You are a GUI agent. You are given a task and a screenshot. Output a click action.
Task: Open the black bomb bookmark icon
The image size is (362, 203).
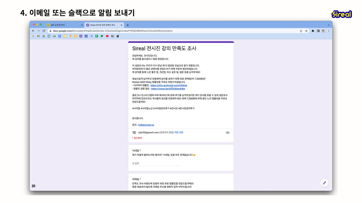(118, 36)
